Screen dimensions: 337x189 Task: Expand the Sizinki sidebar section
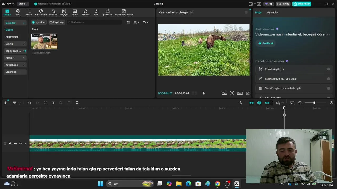24,44
